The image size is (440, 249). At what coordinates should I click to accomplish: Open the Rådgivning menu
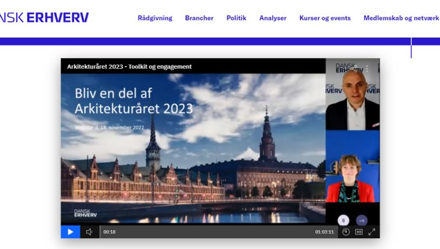[x=155, y=18]
